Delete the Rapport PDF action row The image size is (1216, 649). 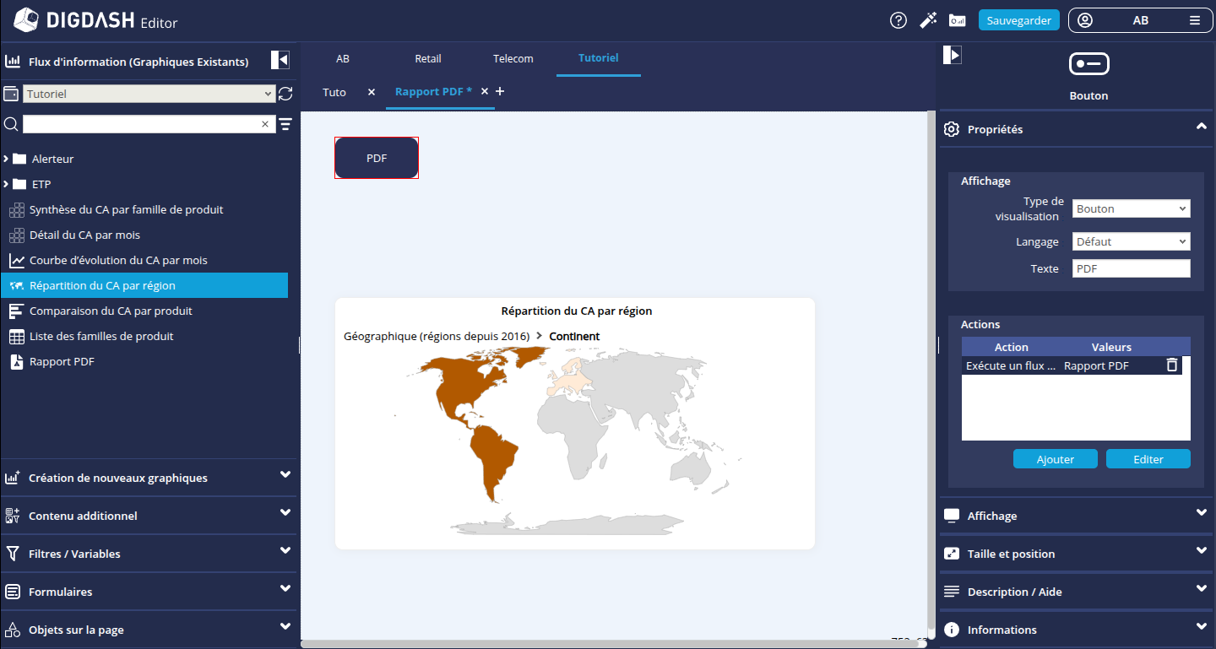tap(1171, 365)
